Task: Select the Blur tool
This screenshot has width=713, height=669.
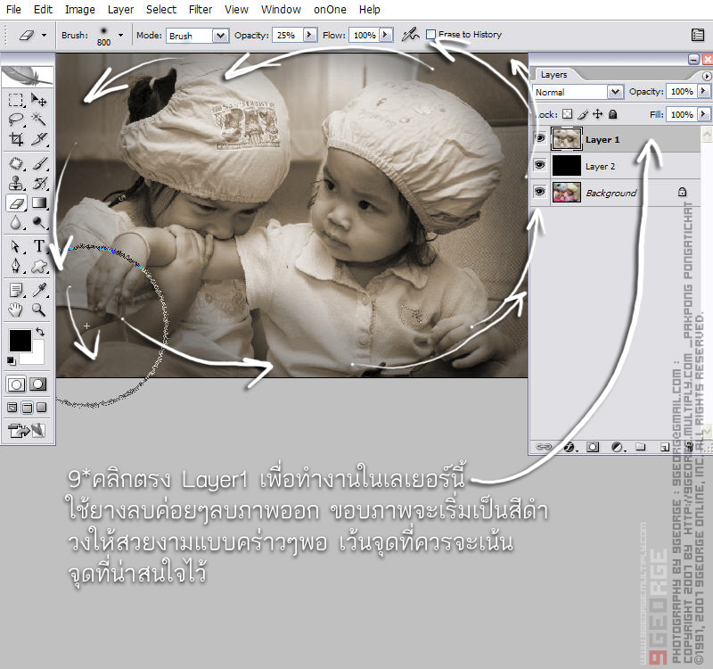Action: pos(16,222)
